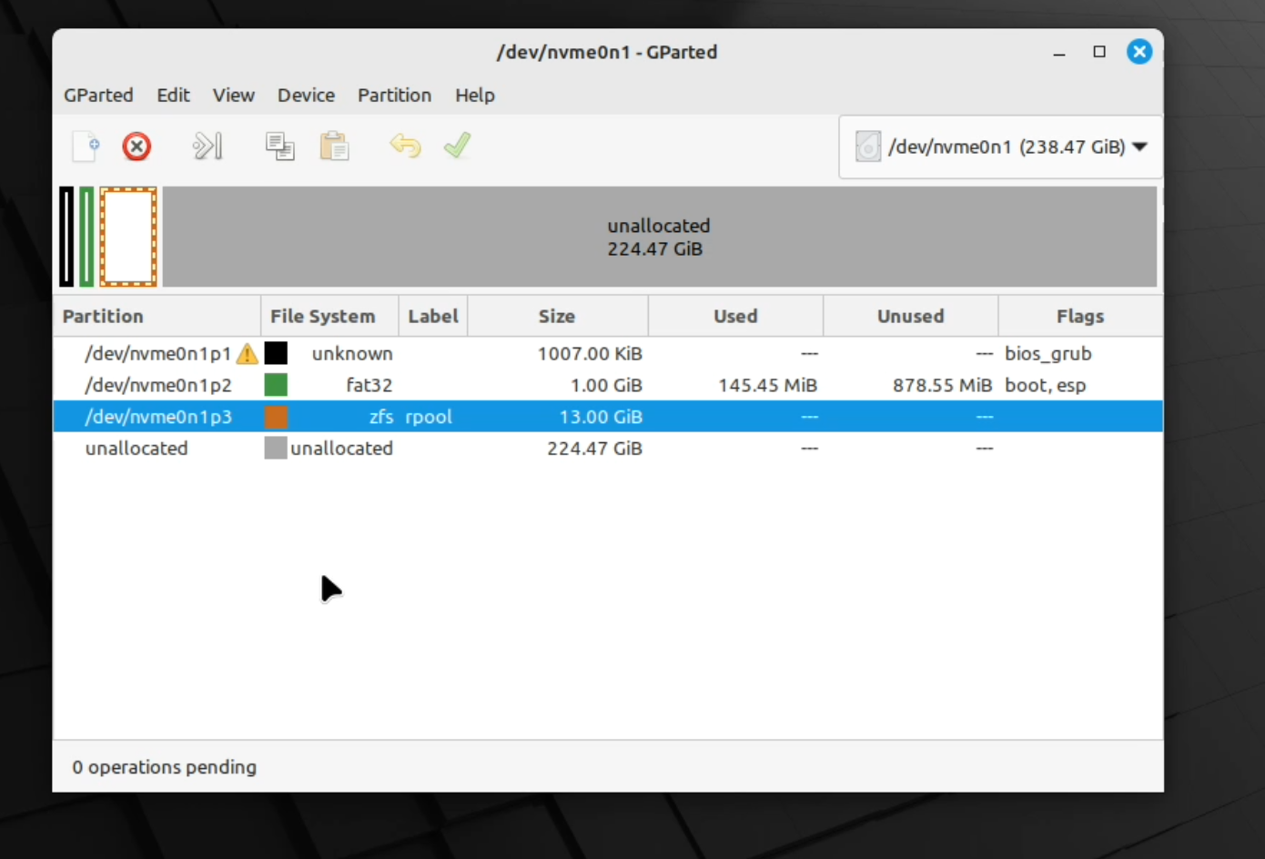Click the disk icon in the device selector
This screenshot has width=1265, height=859.
coord(868,147)
